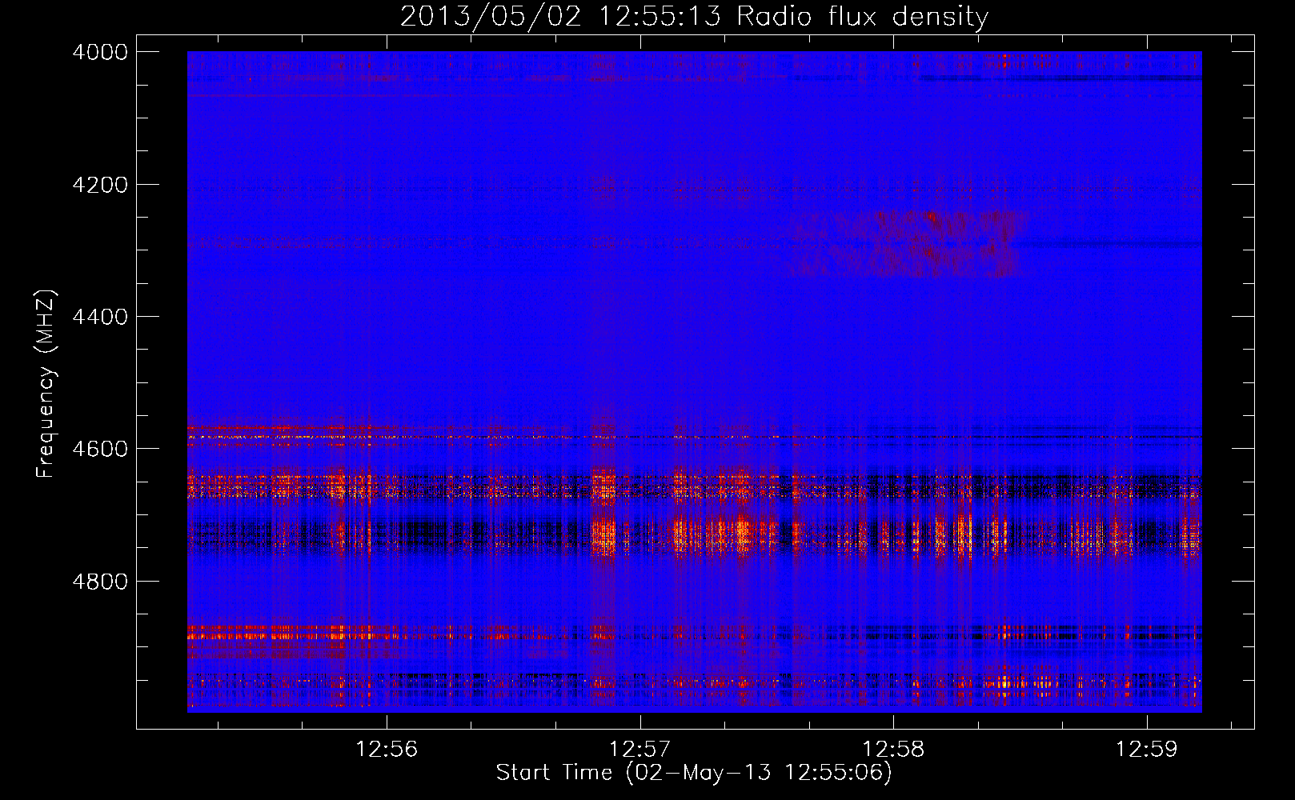Click the 4200 frequency tick label

coord(100,185)
